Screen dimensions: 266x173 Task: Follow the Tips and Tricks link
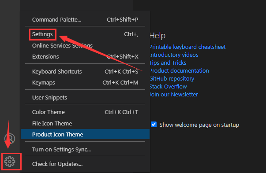[x=168, y=63]
